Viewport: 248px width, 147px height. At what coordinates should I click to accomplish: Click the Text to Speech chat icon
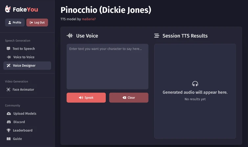pyautogui.click(x=9, y=49)
